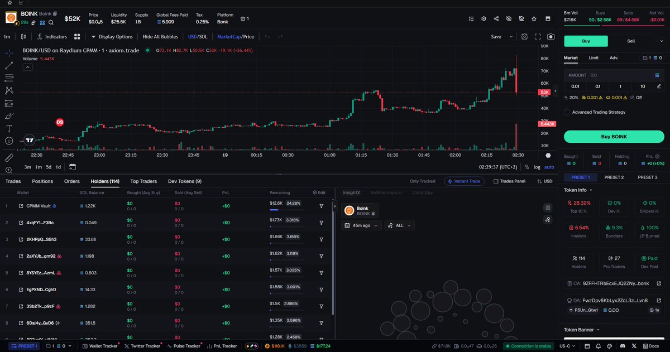Copy the BOINK token name

click(56, 13)
